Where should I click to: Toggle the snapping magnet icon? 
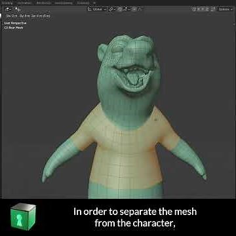tap(120, 9)
